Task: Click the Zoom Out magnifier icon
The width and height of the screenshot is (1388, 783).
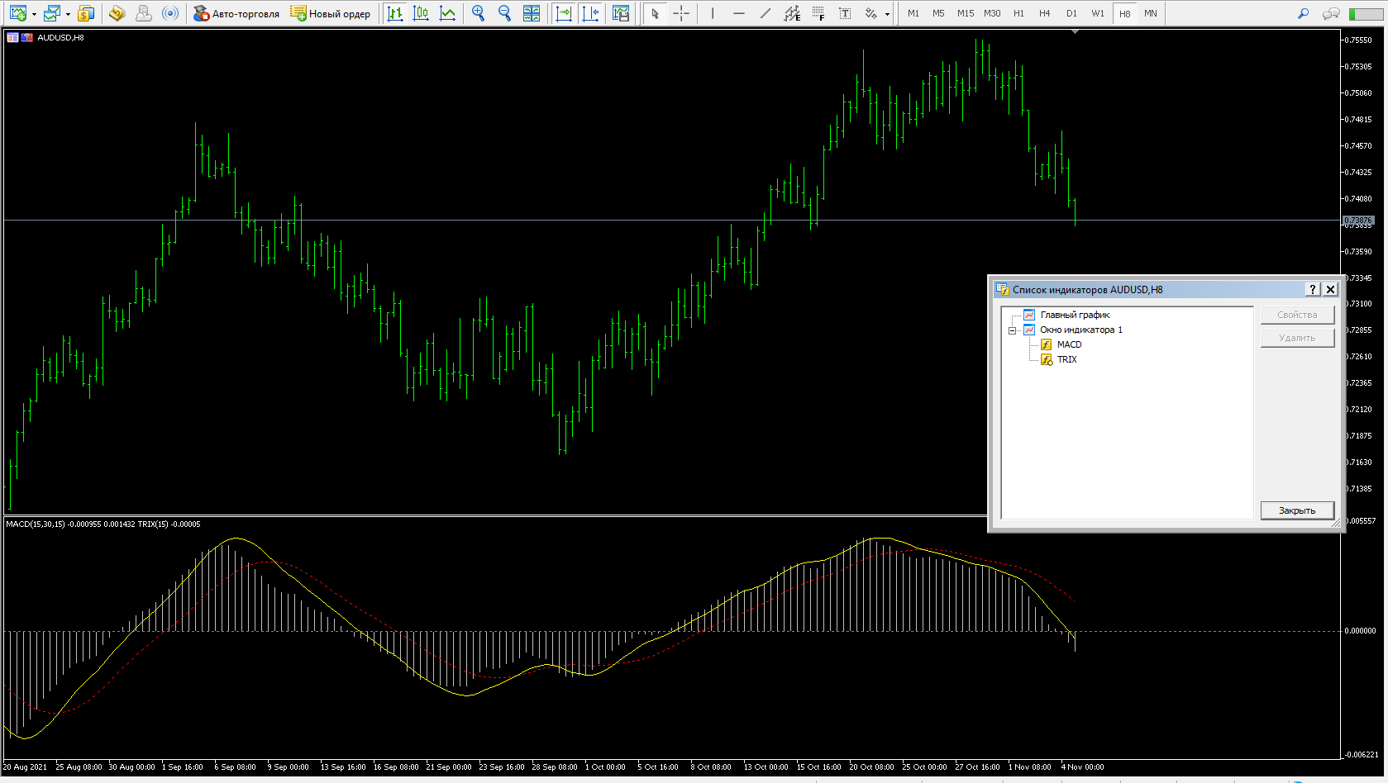Action: point(504,13)
